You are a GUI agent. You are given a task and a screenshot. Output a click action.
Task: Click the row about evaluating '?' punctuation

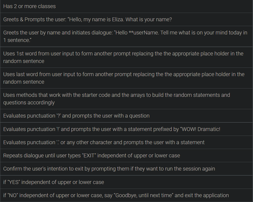coord(126,116)
